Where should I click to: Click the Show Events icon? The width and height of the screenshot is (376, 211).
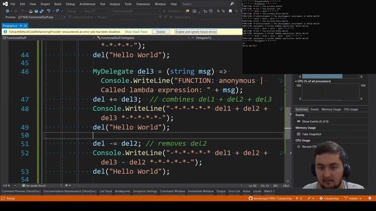point(298,121)
